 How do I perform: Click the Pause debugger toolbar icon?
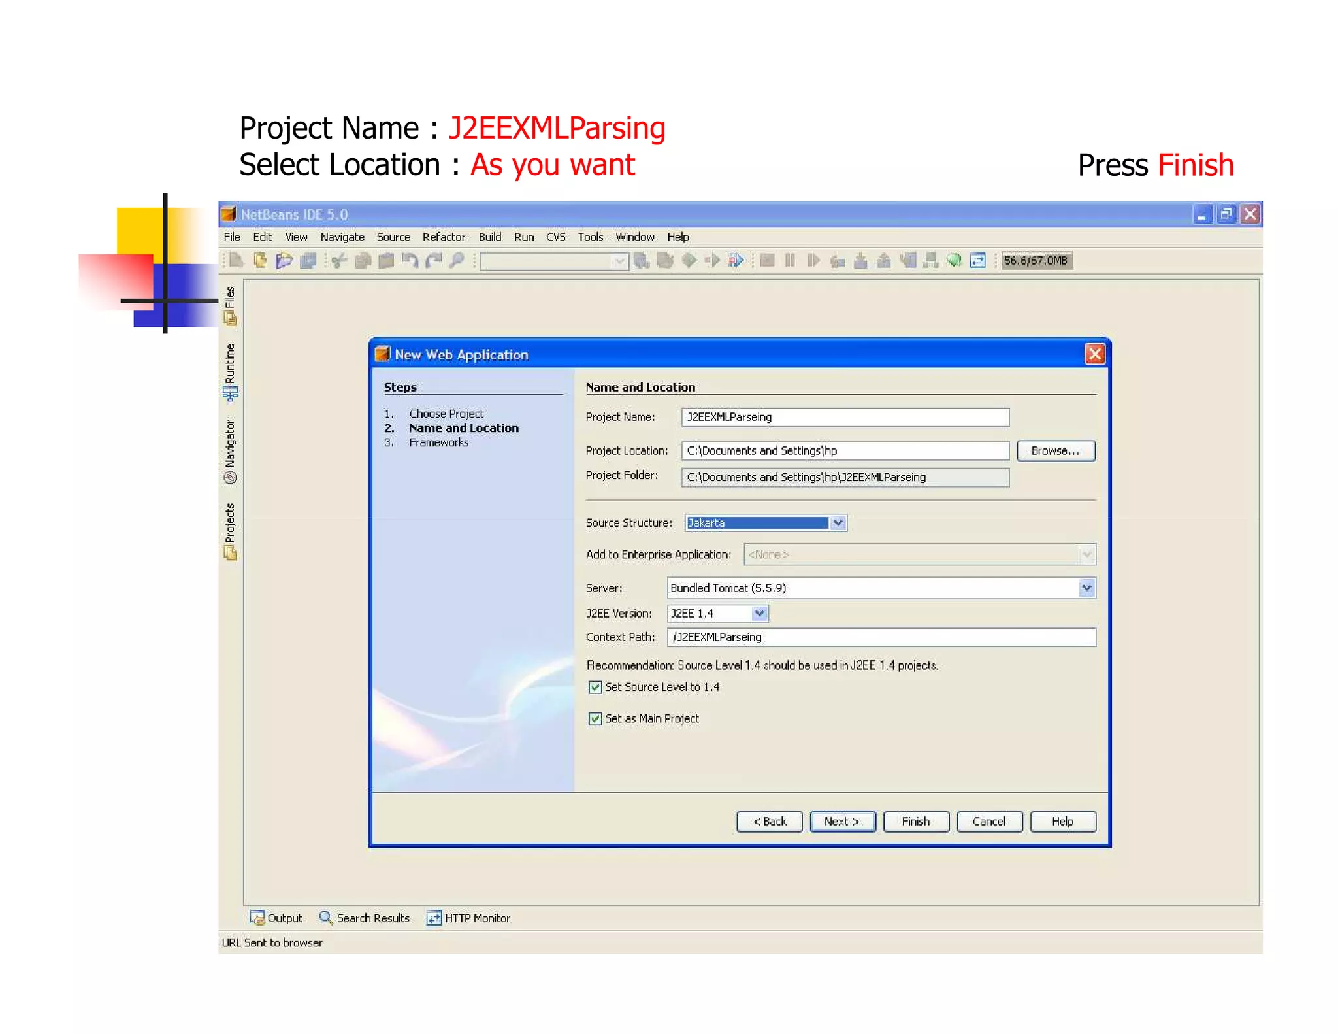pos(790,261)
